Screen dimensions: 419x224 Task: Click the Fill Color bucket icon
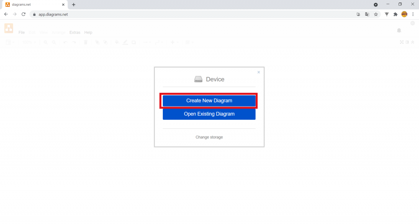tap(117, 42)
